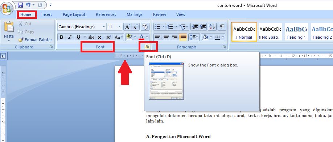Viewport: 333px width, 142px height.
Task: Open the Font dialog box launcher
Action: pos(148,47)
